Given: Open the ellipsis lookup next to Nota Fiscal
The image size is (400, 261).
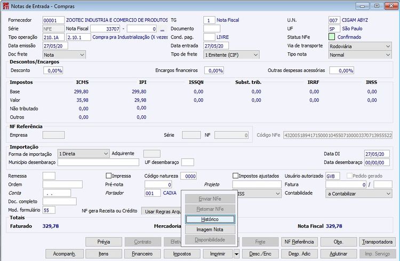Looking at the screenshot, I should (162, 29).
